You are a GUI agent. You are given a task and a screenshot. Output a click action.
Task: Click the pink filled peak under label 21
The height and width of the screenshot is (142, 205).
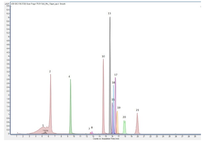point(137,124)
